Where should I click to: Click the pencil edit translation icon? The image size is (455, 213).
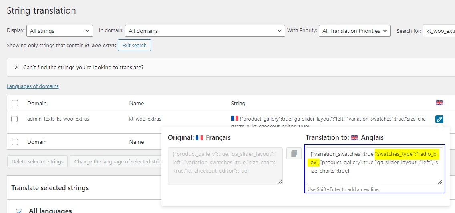(x=439, y=119)
